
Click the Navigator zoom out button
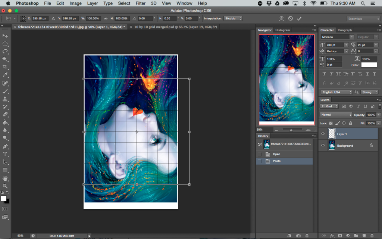point(276,130)
